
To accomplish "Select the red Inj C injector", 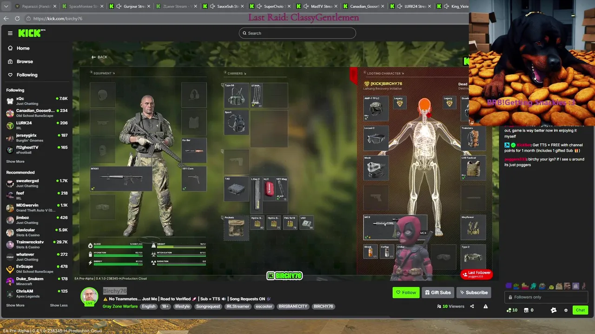I will (269, 189).
